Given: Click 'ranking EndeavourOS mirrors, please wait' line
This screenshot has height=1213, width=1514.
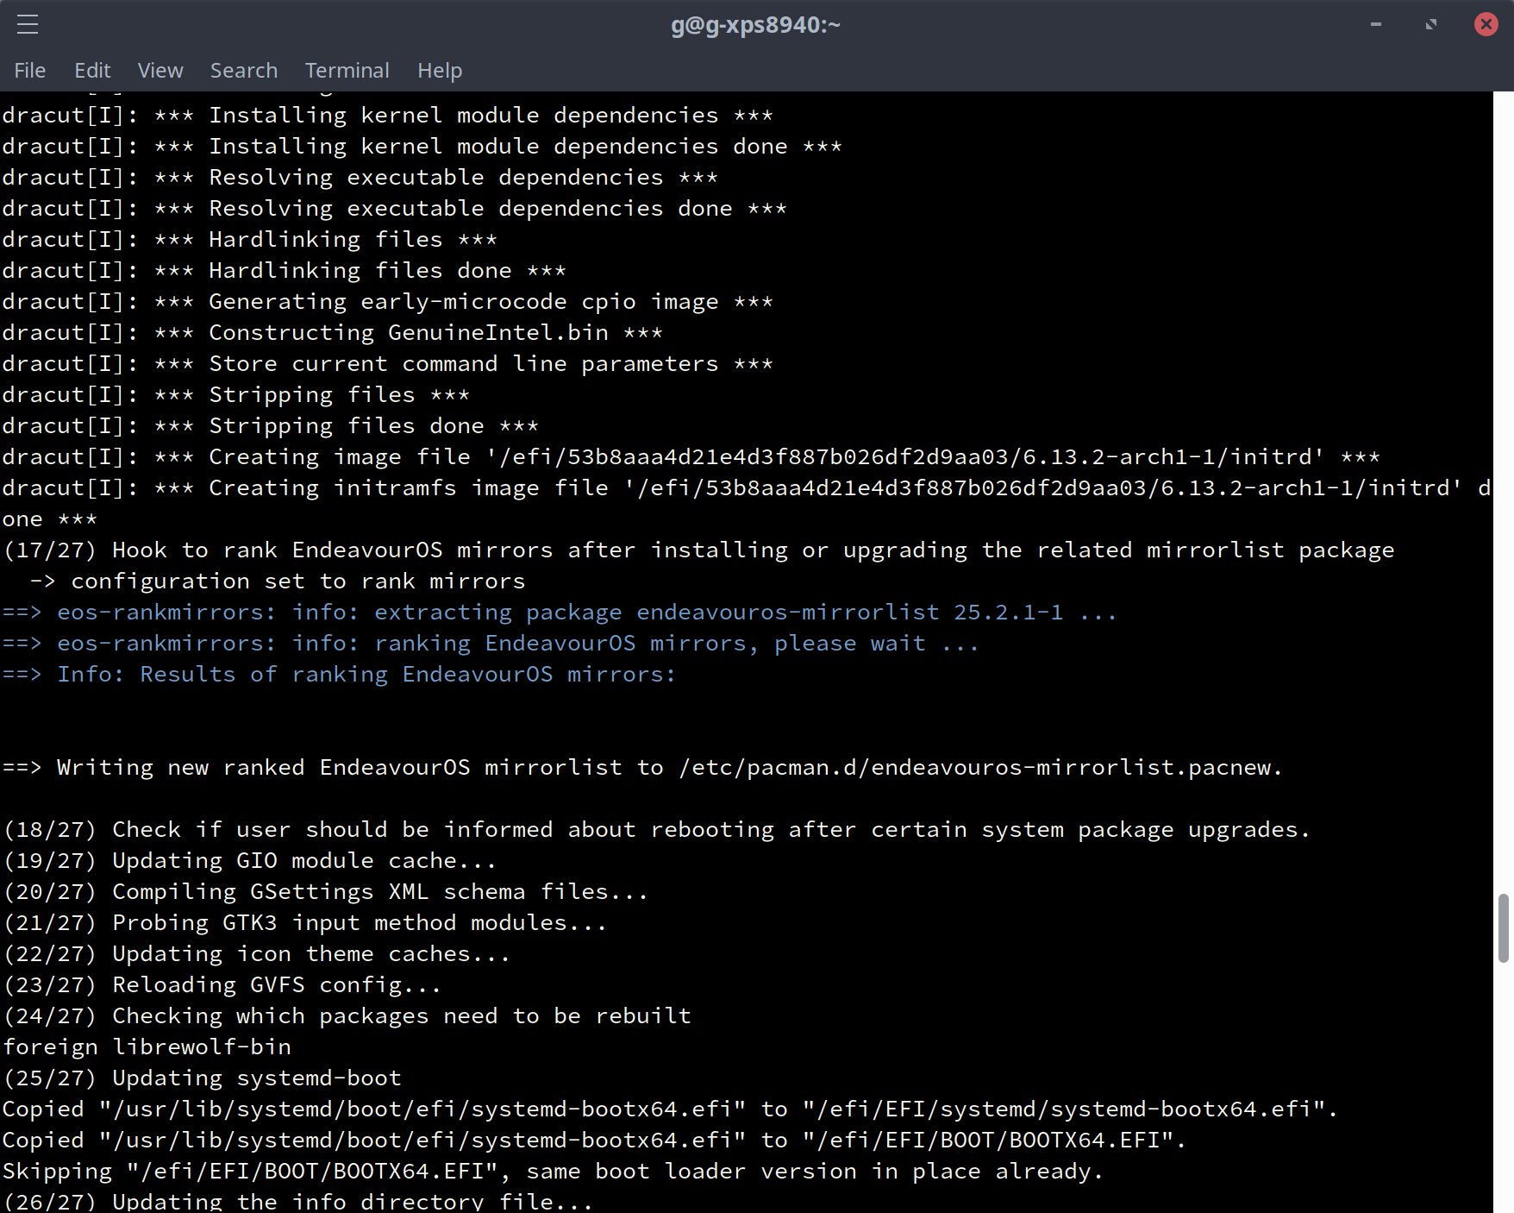Looking at the screenshot, I should point(491,644).
